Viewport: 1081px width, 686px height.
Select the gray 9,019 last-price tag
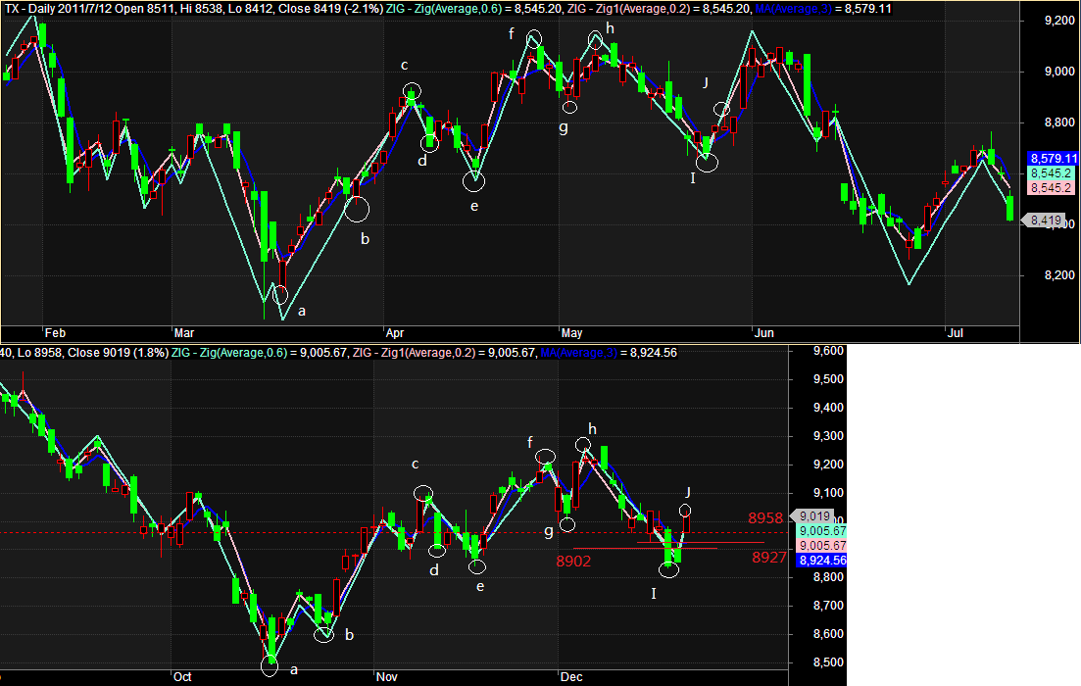click(813, 516)
